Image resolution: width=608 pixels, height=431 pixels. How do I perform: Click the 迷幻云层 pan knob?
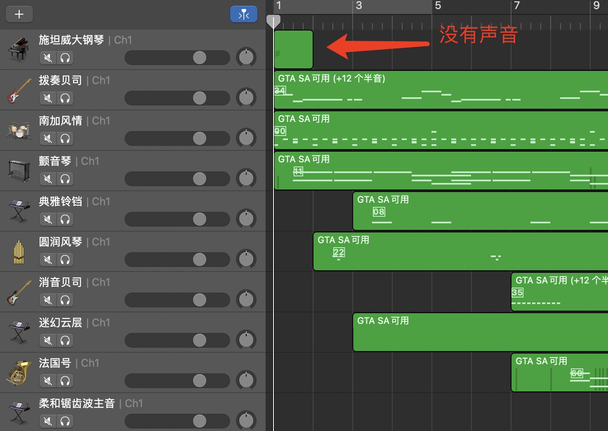[x=246, y=340]
